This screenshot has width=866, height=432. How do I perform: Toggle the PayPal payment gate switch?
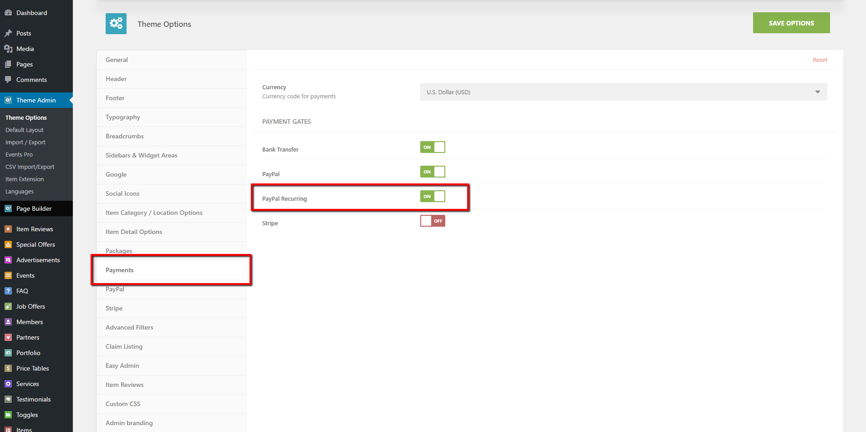(433, 172)
